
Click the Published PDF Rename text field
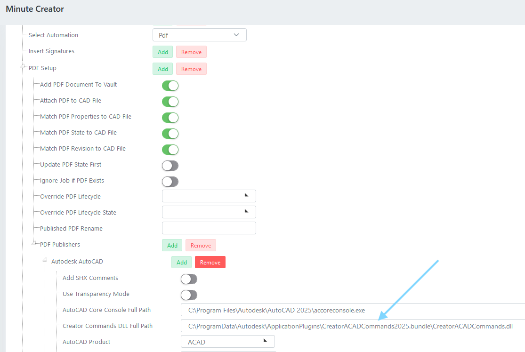coord(209,228)
